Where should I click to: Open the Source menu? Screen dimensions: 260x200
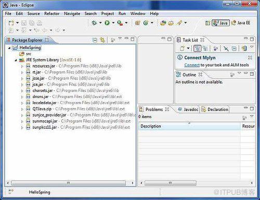33,14
